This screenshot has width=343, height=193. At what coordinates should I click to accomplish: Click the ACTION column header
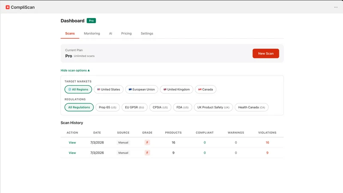point(72,133)
